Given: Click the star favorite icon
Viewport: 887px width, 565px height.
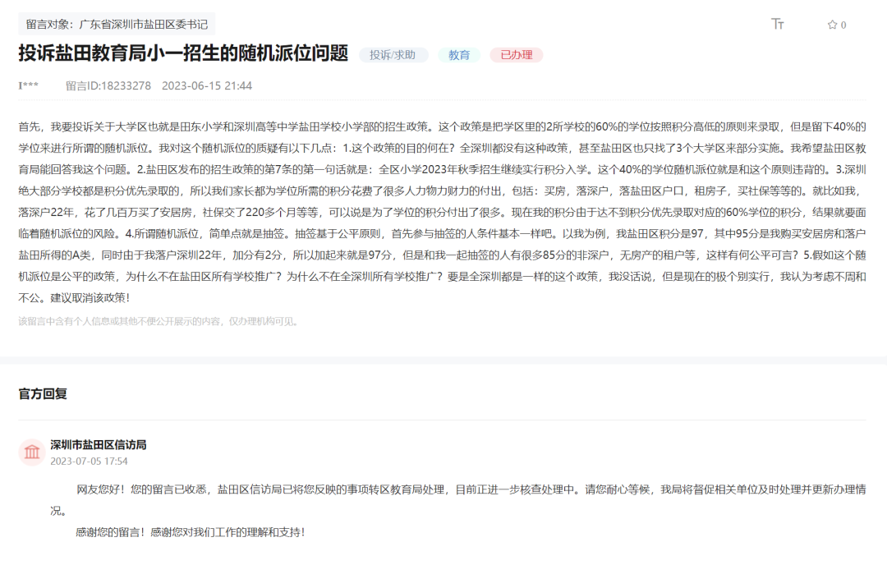Looking at the screenshot, I should 831,25.
